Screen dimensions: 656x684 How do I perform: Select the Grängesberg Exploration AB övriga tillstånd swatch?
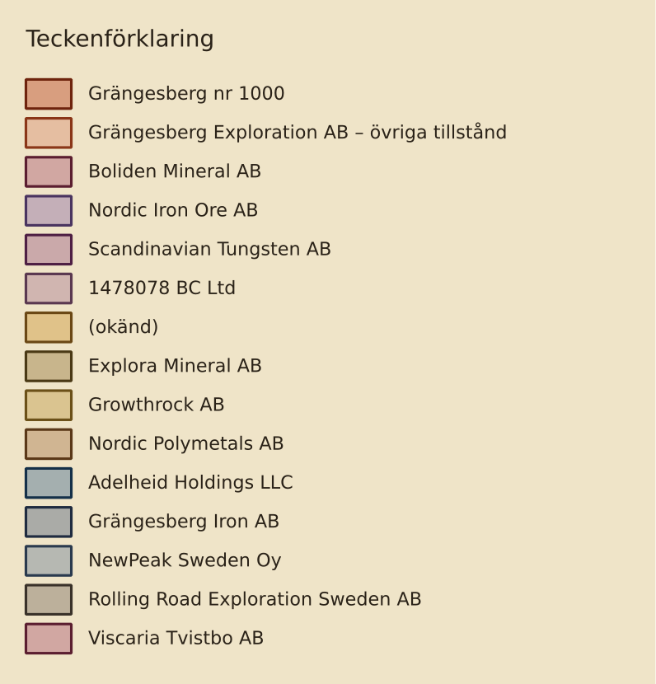[x=49, y=133]
